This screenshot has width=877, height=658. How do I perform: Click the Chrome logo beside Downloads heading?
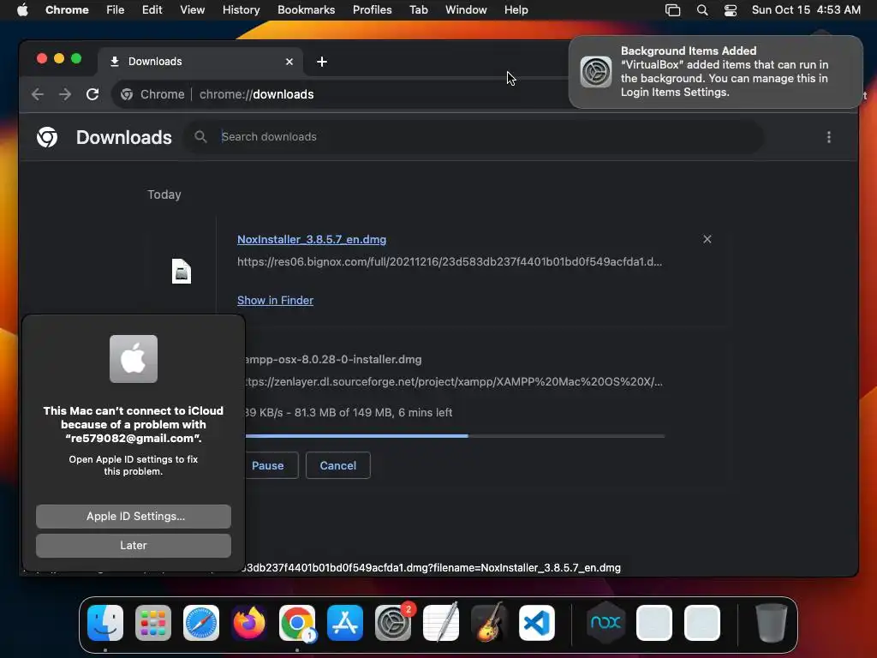point(47,137)
